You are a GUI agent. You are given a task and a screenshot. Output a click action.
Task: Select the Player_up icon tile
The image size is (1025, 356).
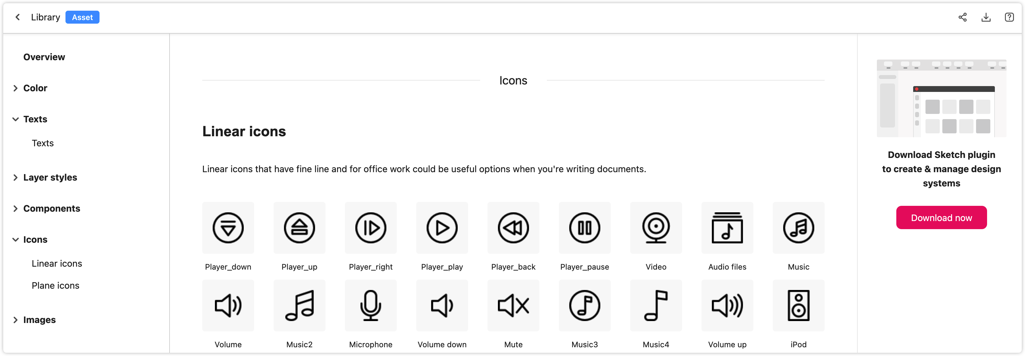299,228
